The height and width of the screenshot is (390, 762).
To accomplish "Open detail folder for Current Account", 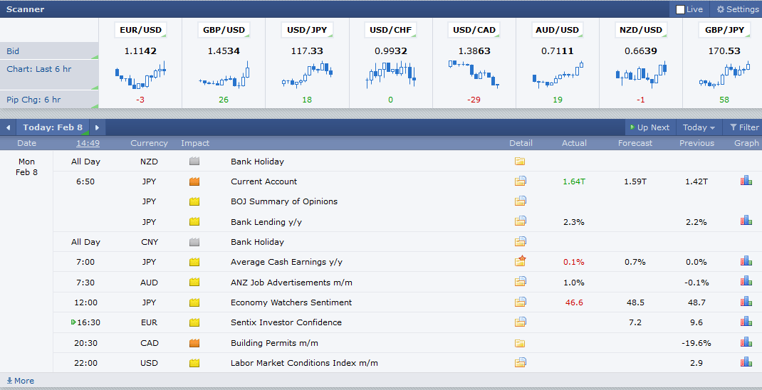I will tap(520, 181).
